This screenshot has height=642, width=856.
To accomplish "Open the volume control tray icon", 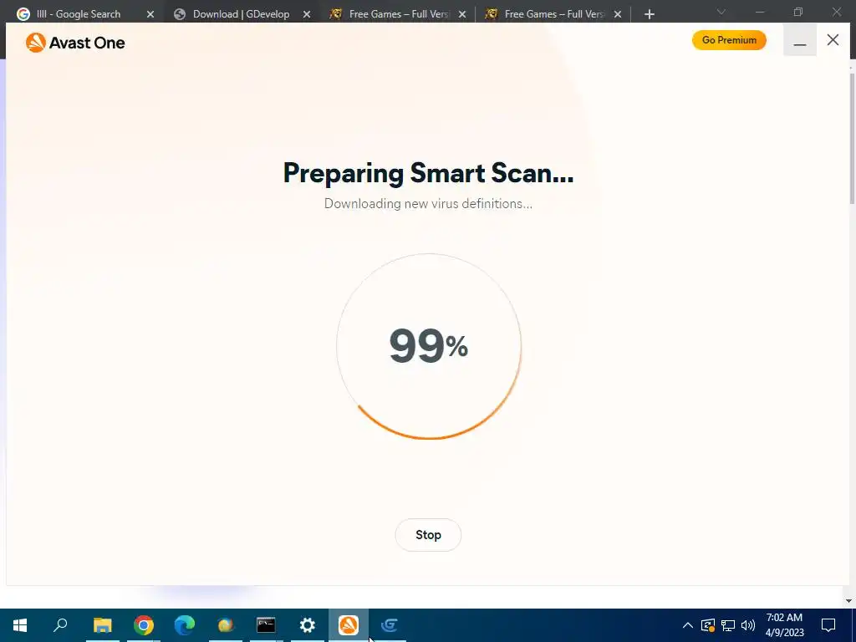I will coord(748,625).
